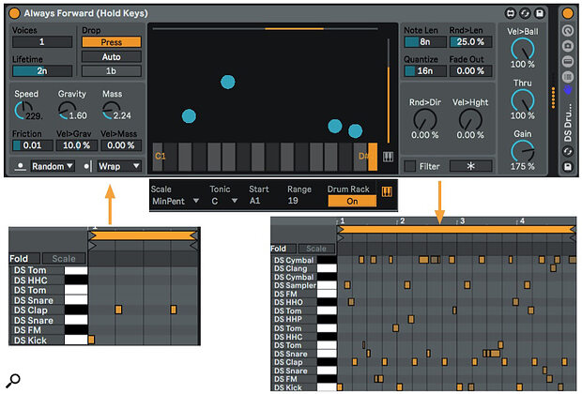Toggle the Auto drop mode

pyautogui.click(x=112, y=57)
